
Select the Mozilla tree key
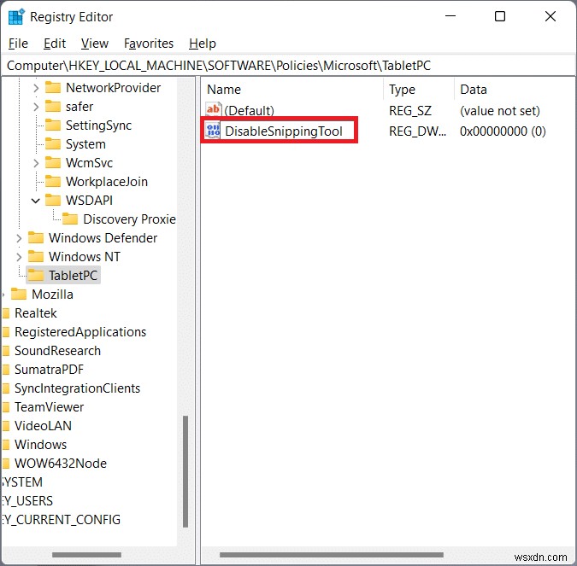point(52,295)
